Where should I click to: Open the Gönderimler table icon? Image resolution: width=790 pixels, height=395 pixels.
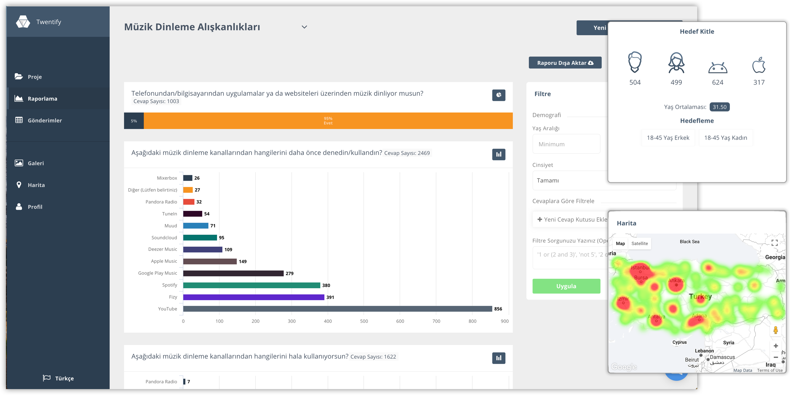point(19,120)
